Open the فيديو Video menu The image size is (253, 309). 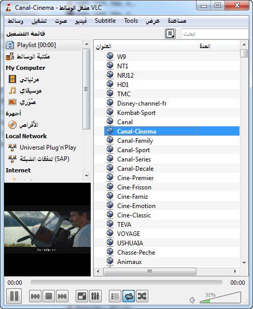coord(81,21)
